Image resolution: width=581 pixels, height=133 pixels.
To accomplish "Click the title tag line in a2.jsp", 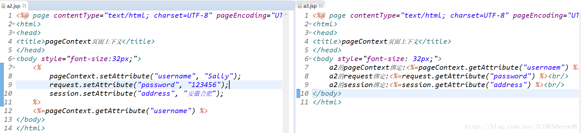I will click(x=85, y=41).
